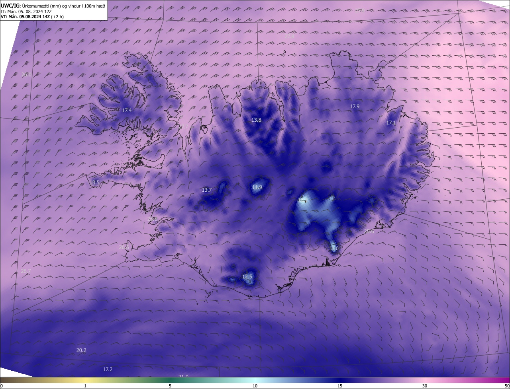
Task: Click the UWC/IG title line in the header
Action: [53, 6]
